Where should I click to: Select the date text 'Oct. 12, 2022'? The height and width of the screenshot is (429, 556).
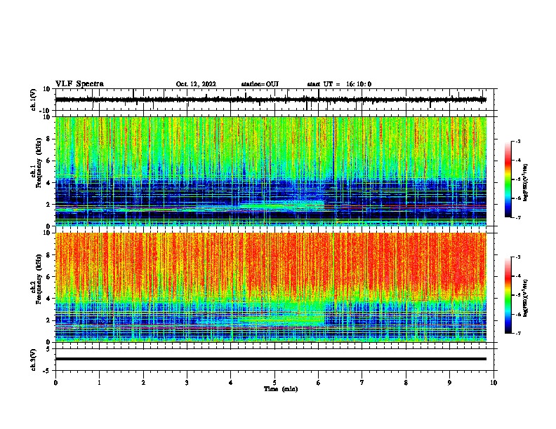coord(196,84)
